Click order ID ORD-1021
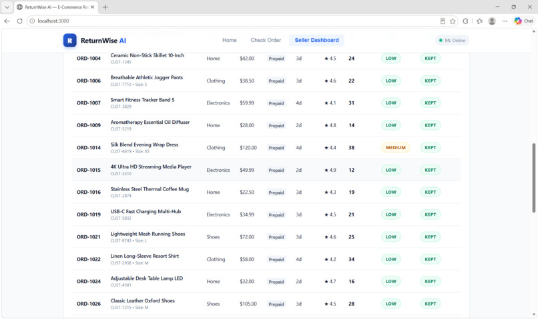 (x=89, y=237)
